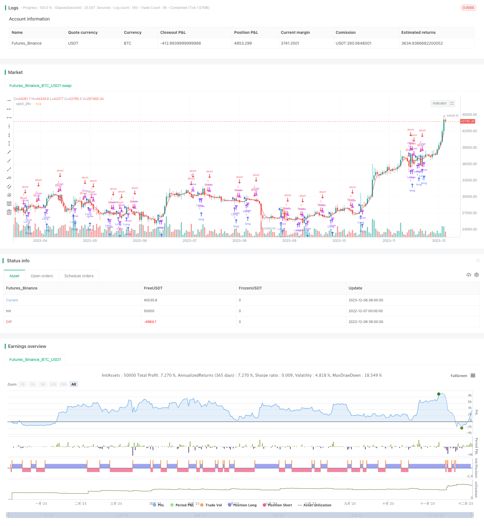Select the horizontal ray line drawing tool

coord(9,101)
